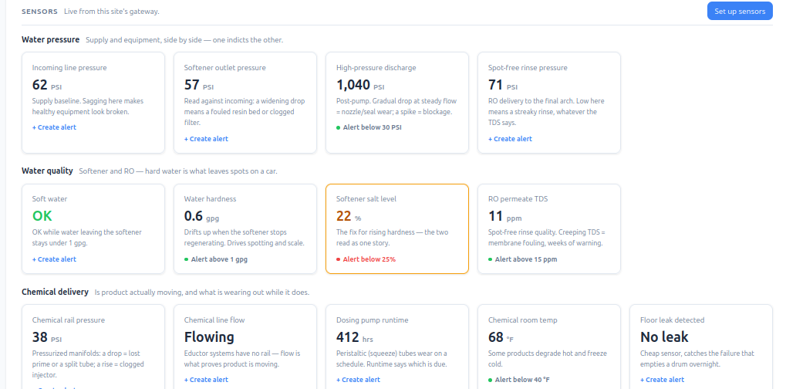Viewport: 786px width, 389px height.
Task: Select the Softener salt level card
Action: pos(397,228)
